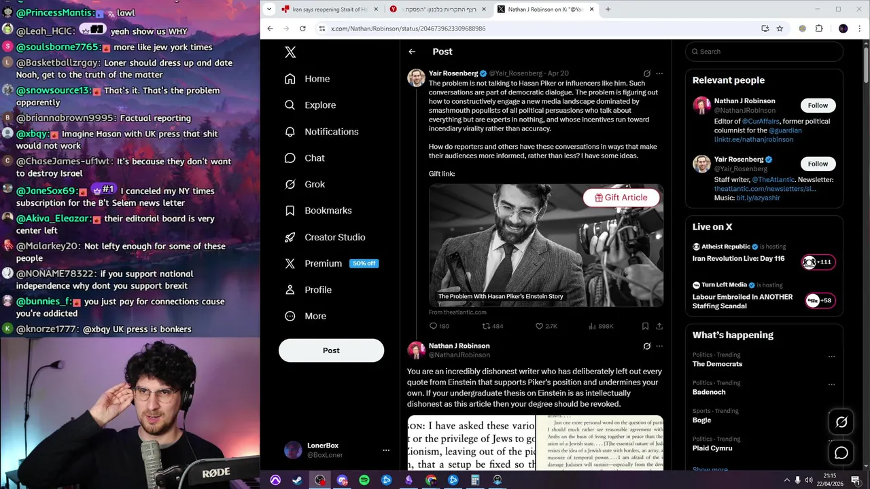Open floating Grok button
Image resolution: width=870 pixels, height=489 pixels.
[x=841, y=422]
